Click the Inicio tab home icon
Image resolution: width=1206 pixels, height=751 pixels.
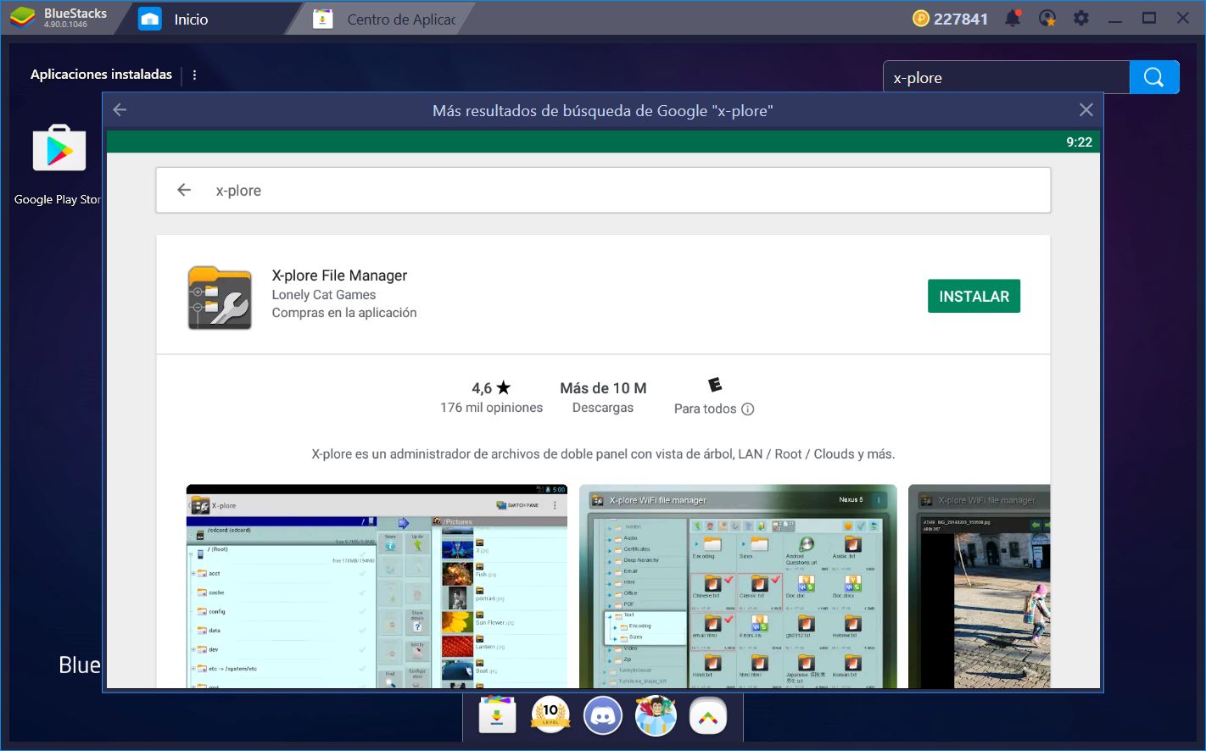[x=150, y=19]
